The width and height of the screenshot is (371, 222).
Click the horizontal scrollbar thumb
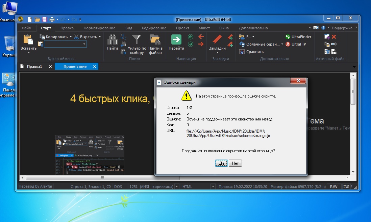102,177
